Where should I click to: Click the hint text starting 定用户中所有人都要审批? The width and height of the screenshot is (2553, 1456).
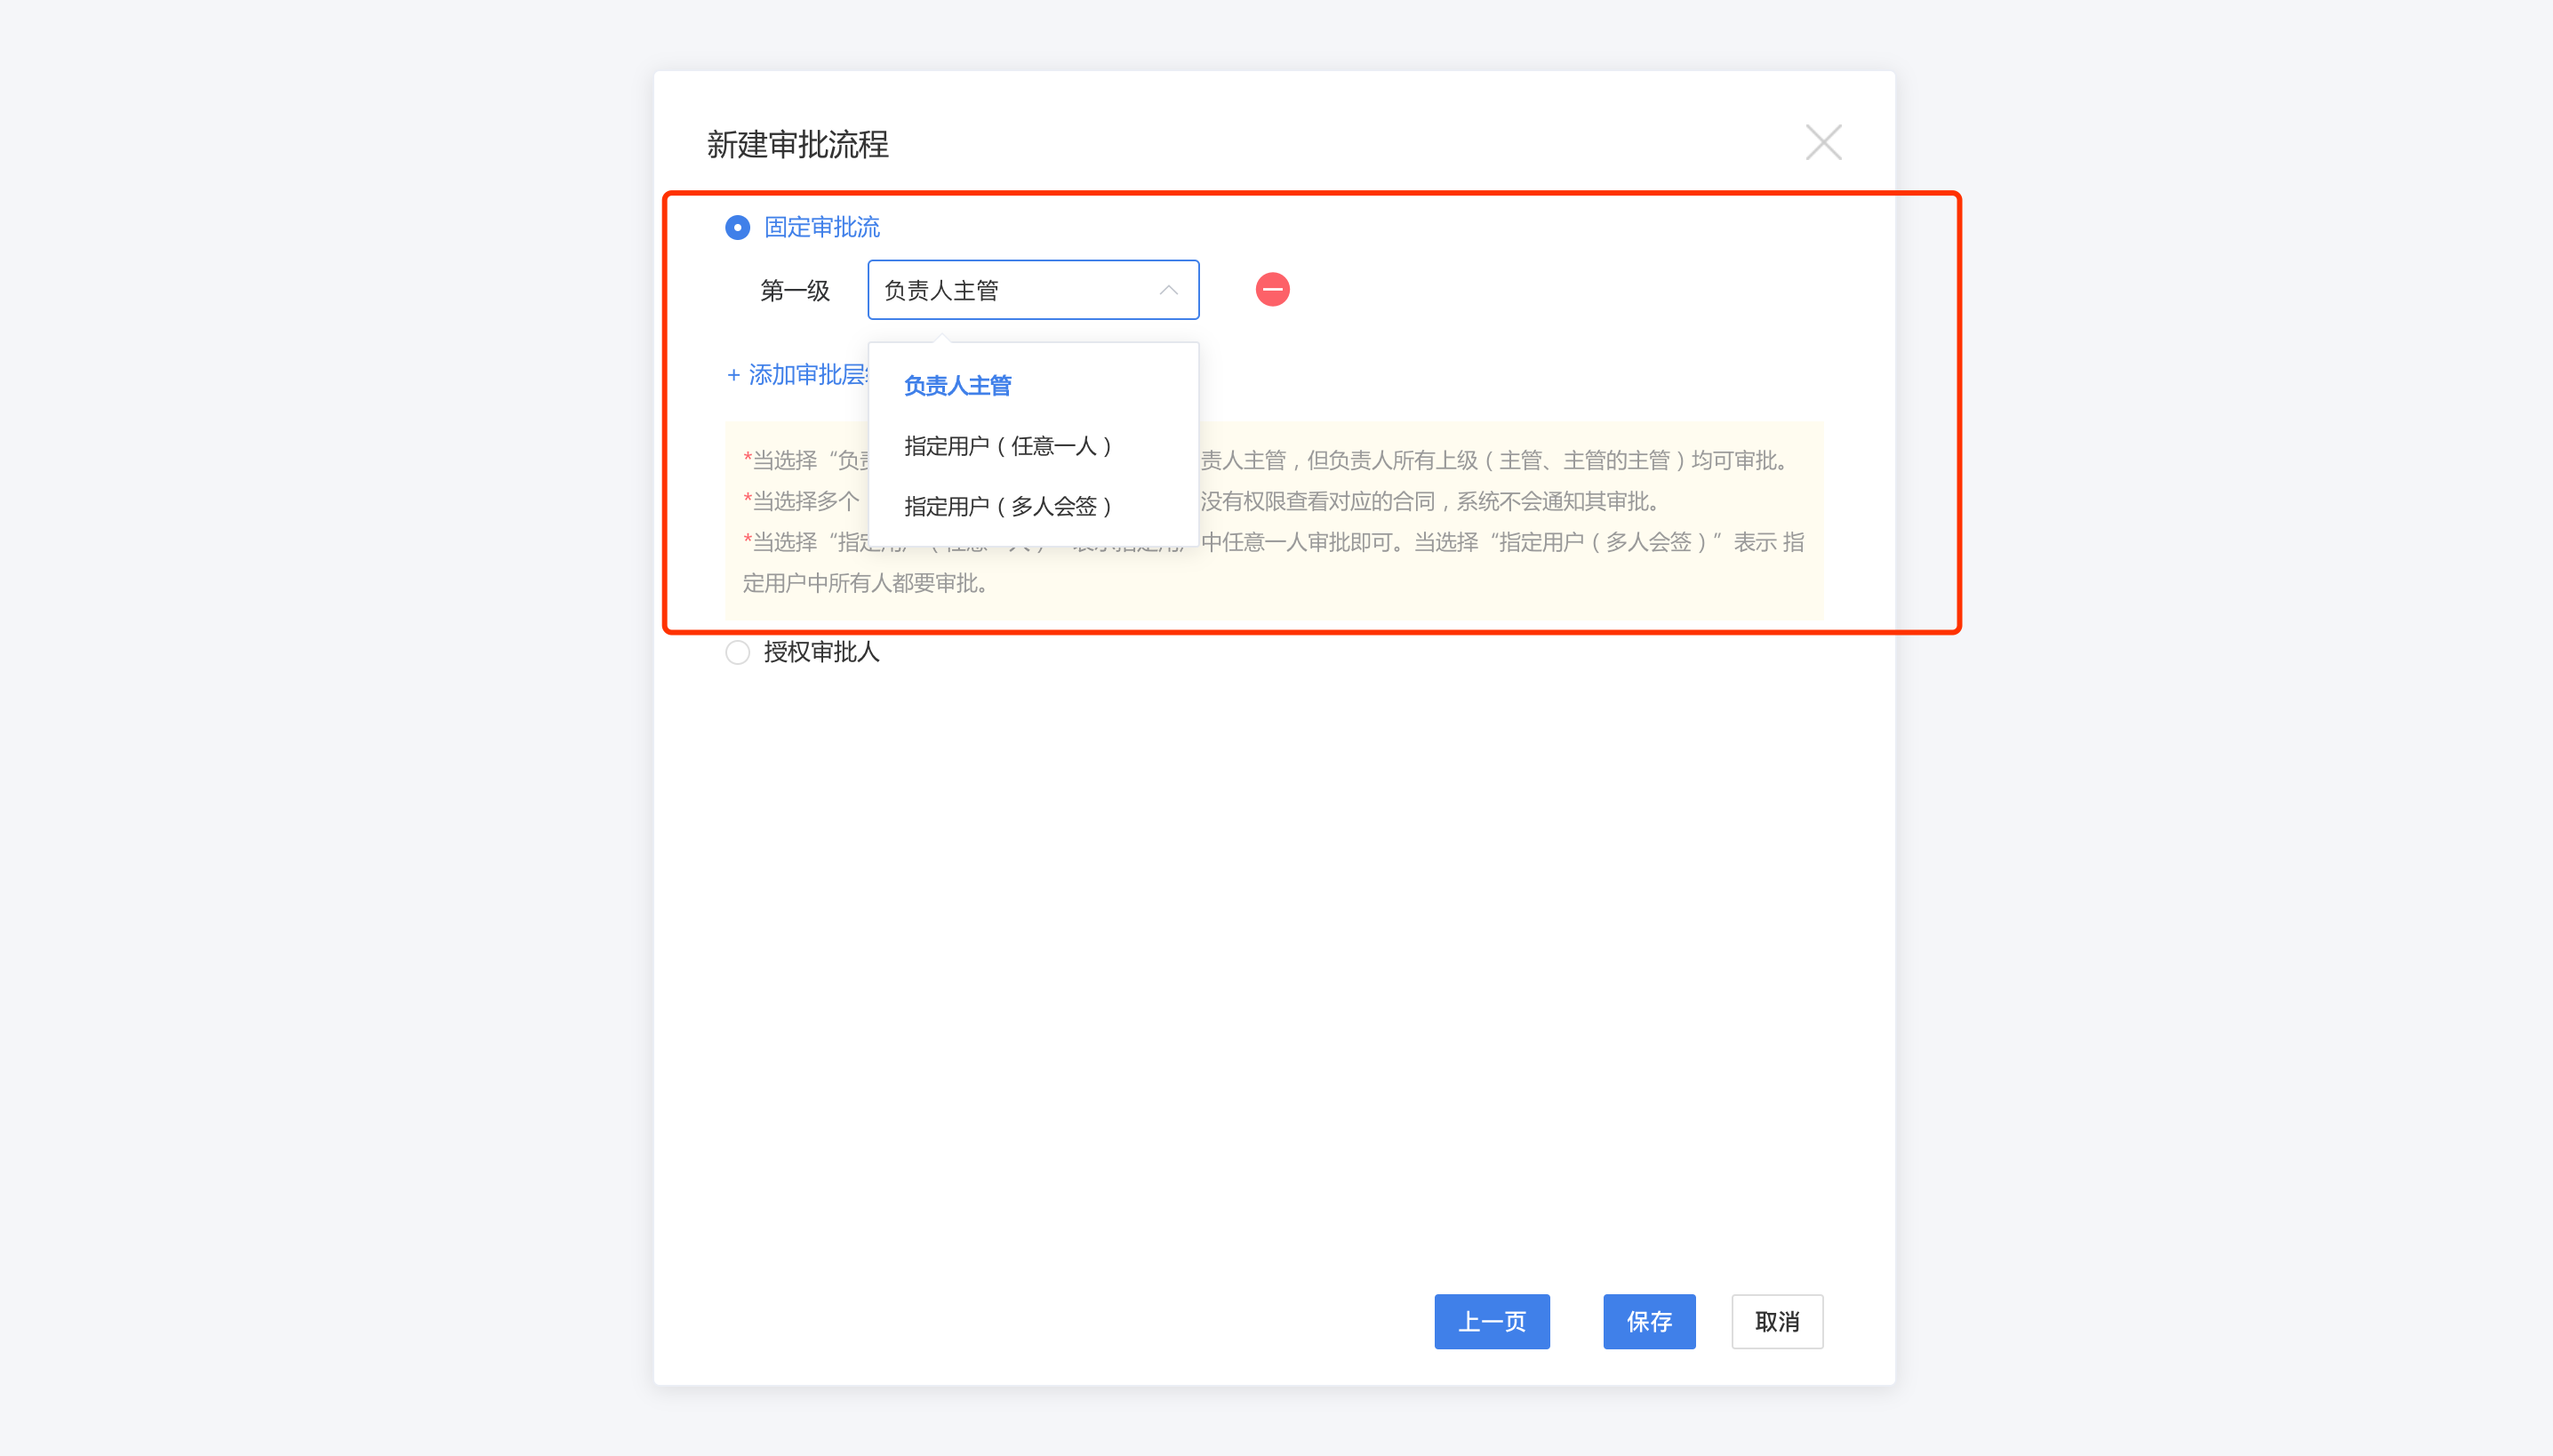tap(866, 583)
